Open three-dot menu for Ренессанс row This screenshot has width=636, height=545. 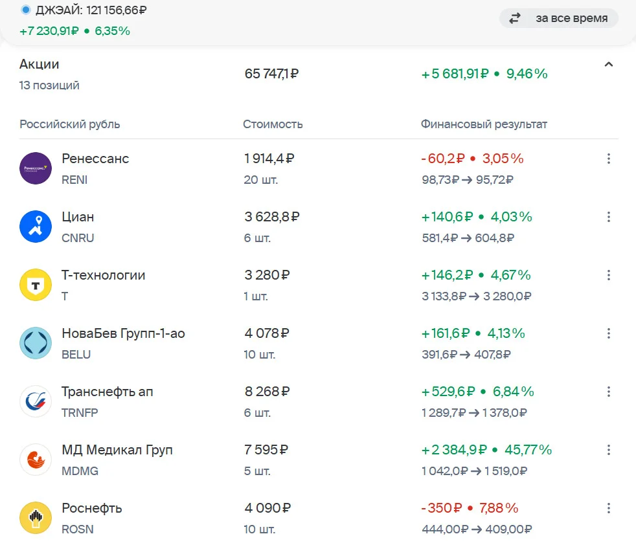tap(608, 159)
